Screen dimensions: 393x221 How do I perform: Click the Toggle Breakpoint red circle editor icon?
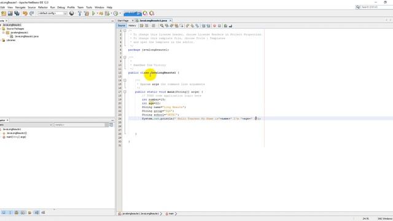coord(214,26)
